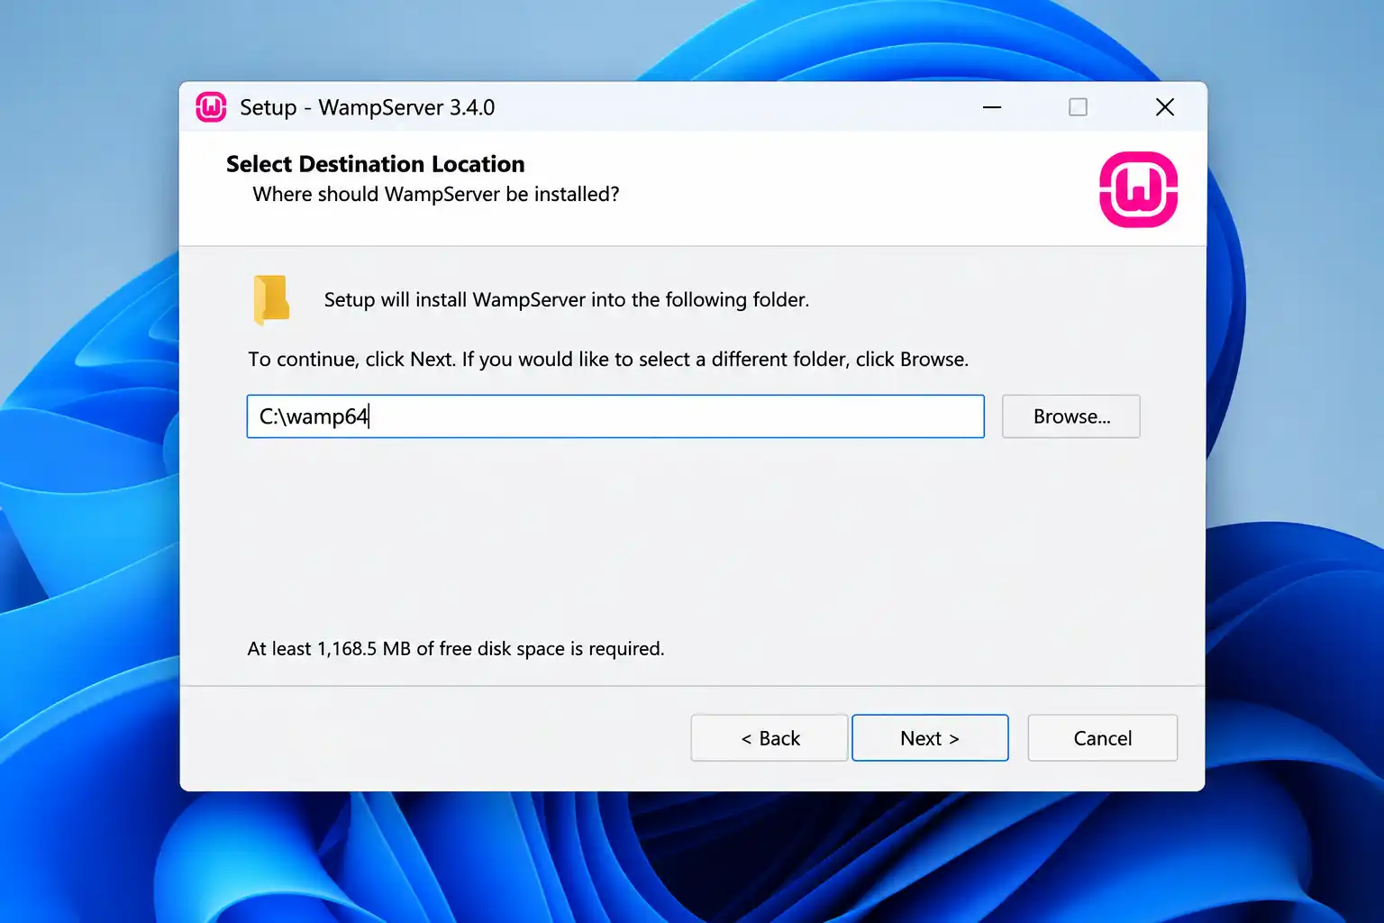Image resolution: width=1384 pixels, height=923 pixels.
Task: Click the maximize button in the title bar
Action: [1078, 107]
